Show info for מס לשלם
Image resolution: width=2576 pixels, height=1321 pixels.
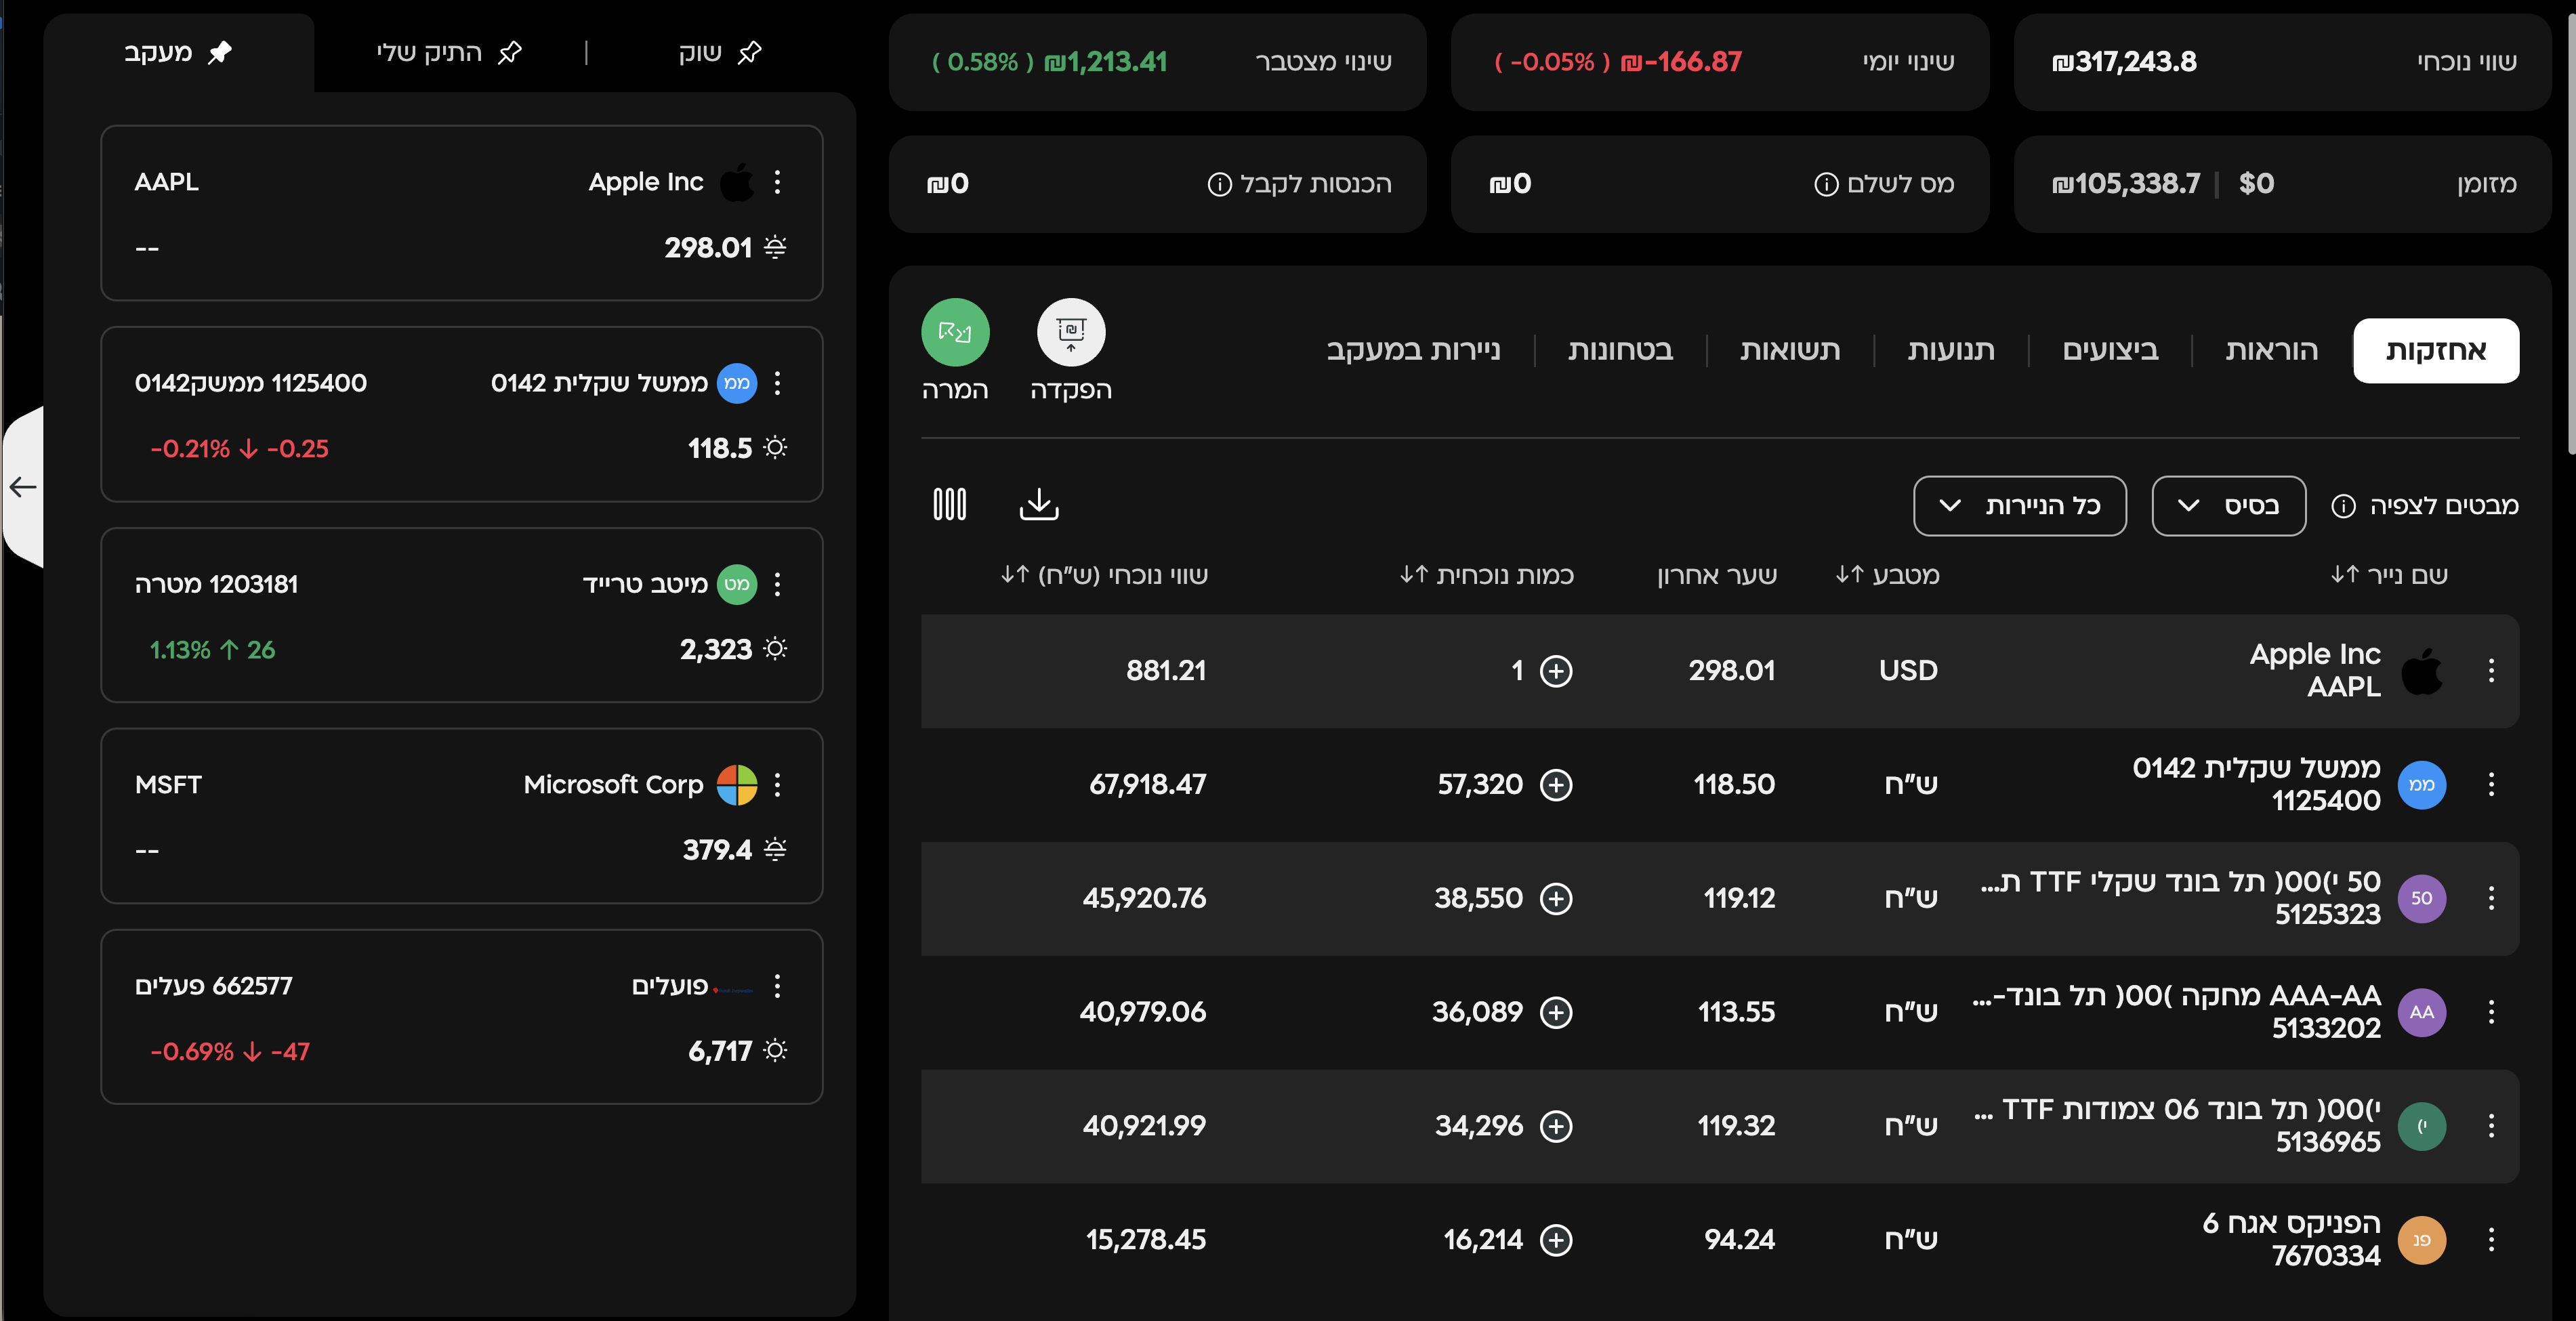point(1826,184)
